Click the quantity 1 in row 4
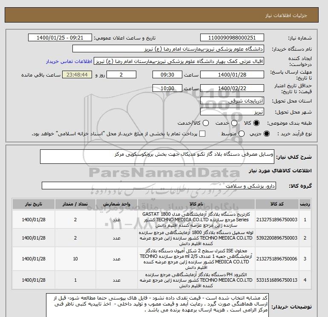Image resolution: width=328 pixels, height=317 pixels. [75, 280]
